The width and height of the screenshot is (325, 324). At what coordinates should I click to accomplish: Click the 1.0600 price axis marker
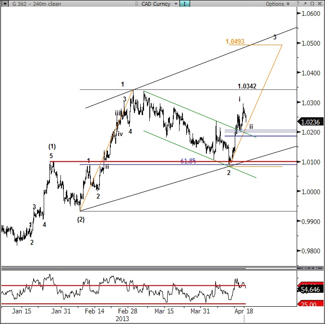[311, 13]
